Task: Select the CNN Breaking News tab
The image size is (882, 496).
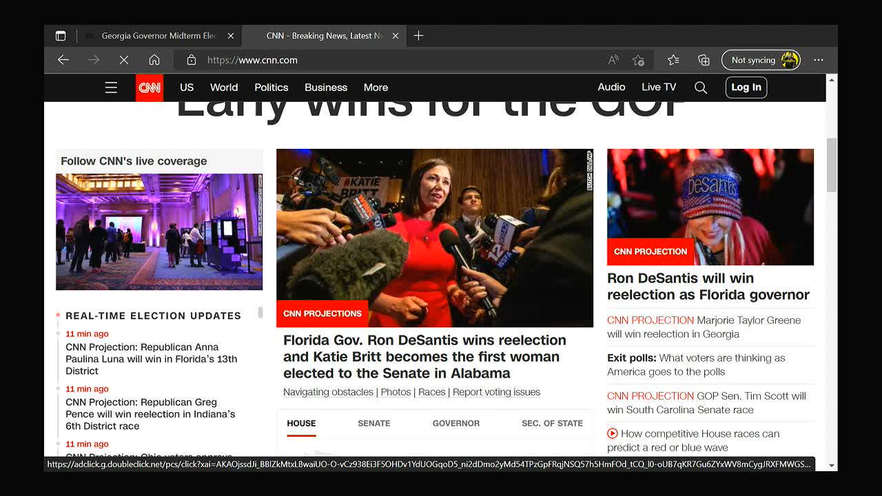Action: 323,36
